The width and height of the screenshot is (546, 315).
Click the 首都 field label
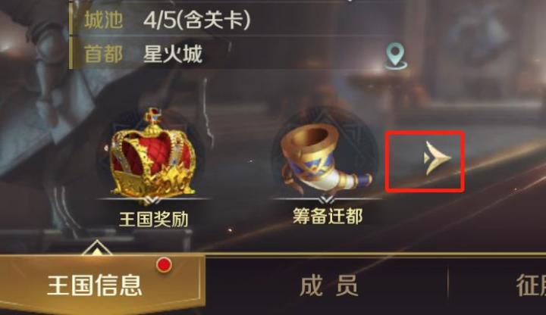tap(103, 55)
